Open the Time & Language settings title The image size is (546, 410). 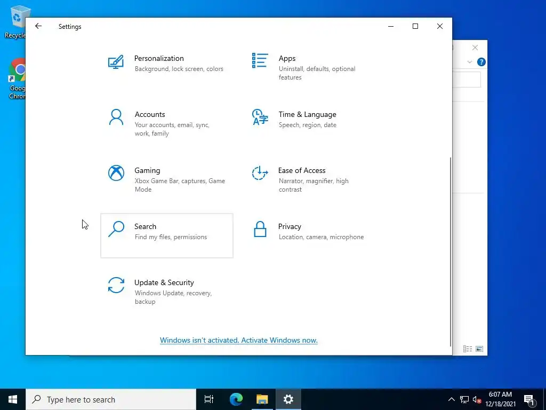click(x=308, y=114)
